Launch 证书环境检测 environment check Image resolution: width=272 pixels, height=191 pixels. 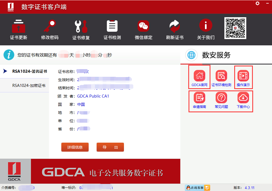pyautogui.click(x=221, y=78)
